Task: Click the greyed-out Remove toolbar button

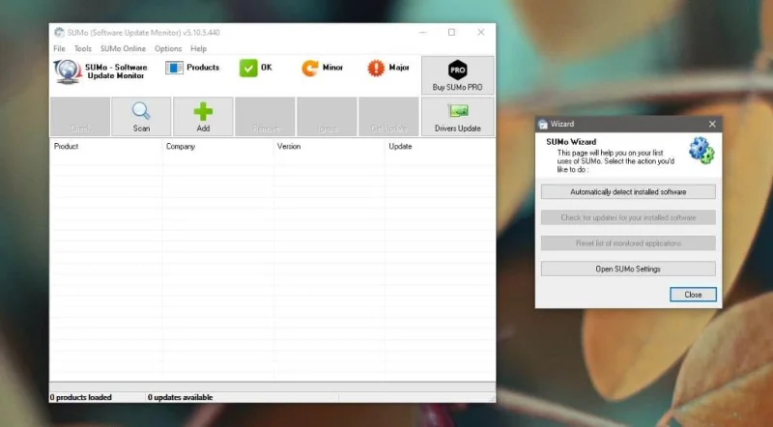Action: (265, 116)
